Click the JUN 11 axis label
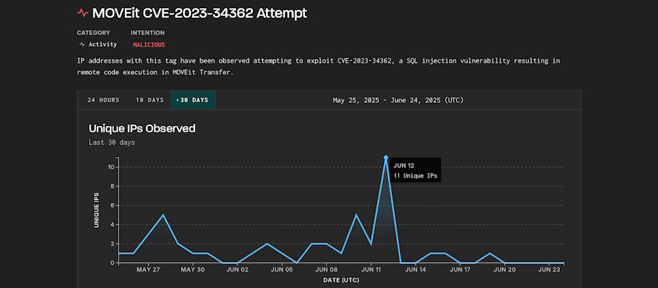The image size is (658, 288). 371,269
